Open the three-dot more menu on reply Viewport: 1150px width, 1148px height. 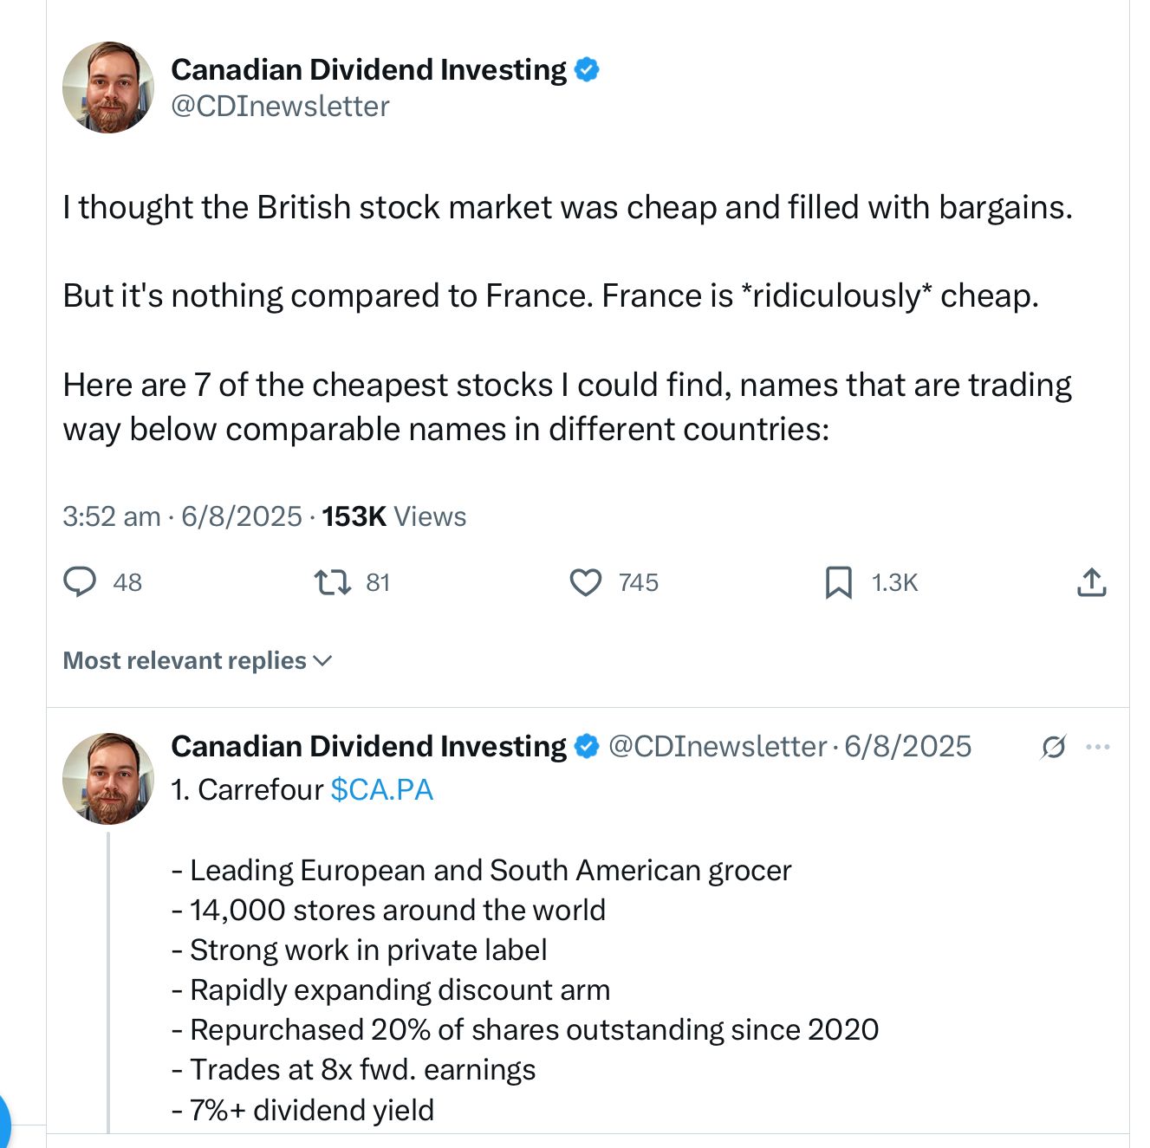(1098, 747)
